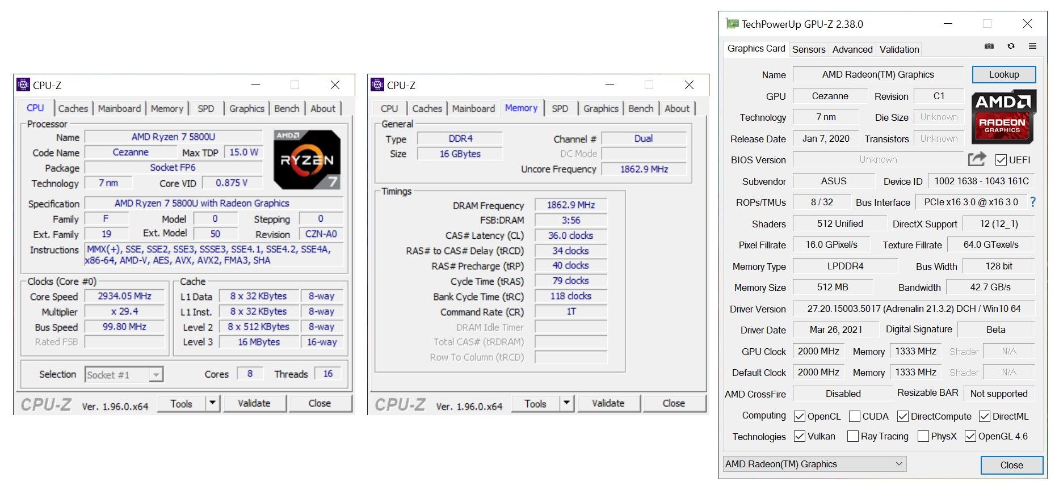The height and width of the screenshot is (486, 1059).
Task: Toggle the DirectCompute checkbox
Action: tap(903, 416)
